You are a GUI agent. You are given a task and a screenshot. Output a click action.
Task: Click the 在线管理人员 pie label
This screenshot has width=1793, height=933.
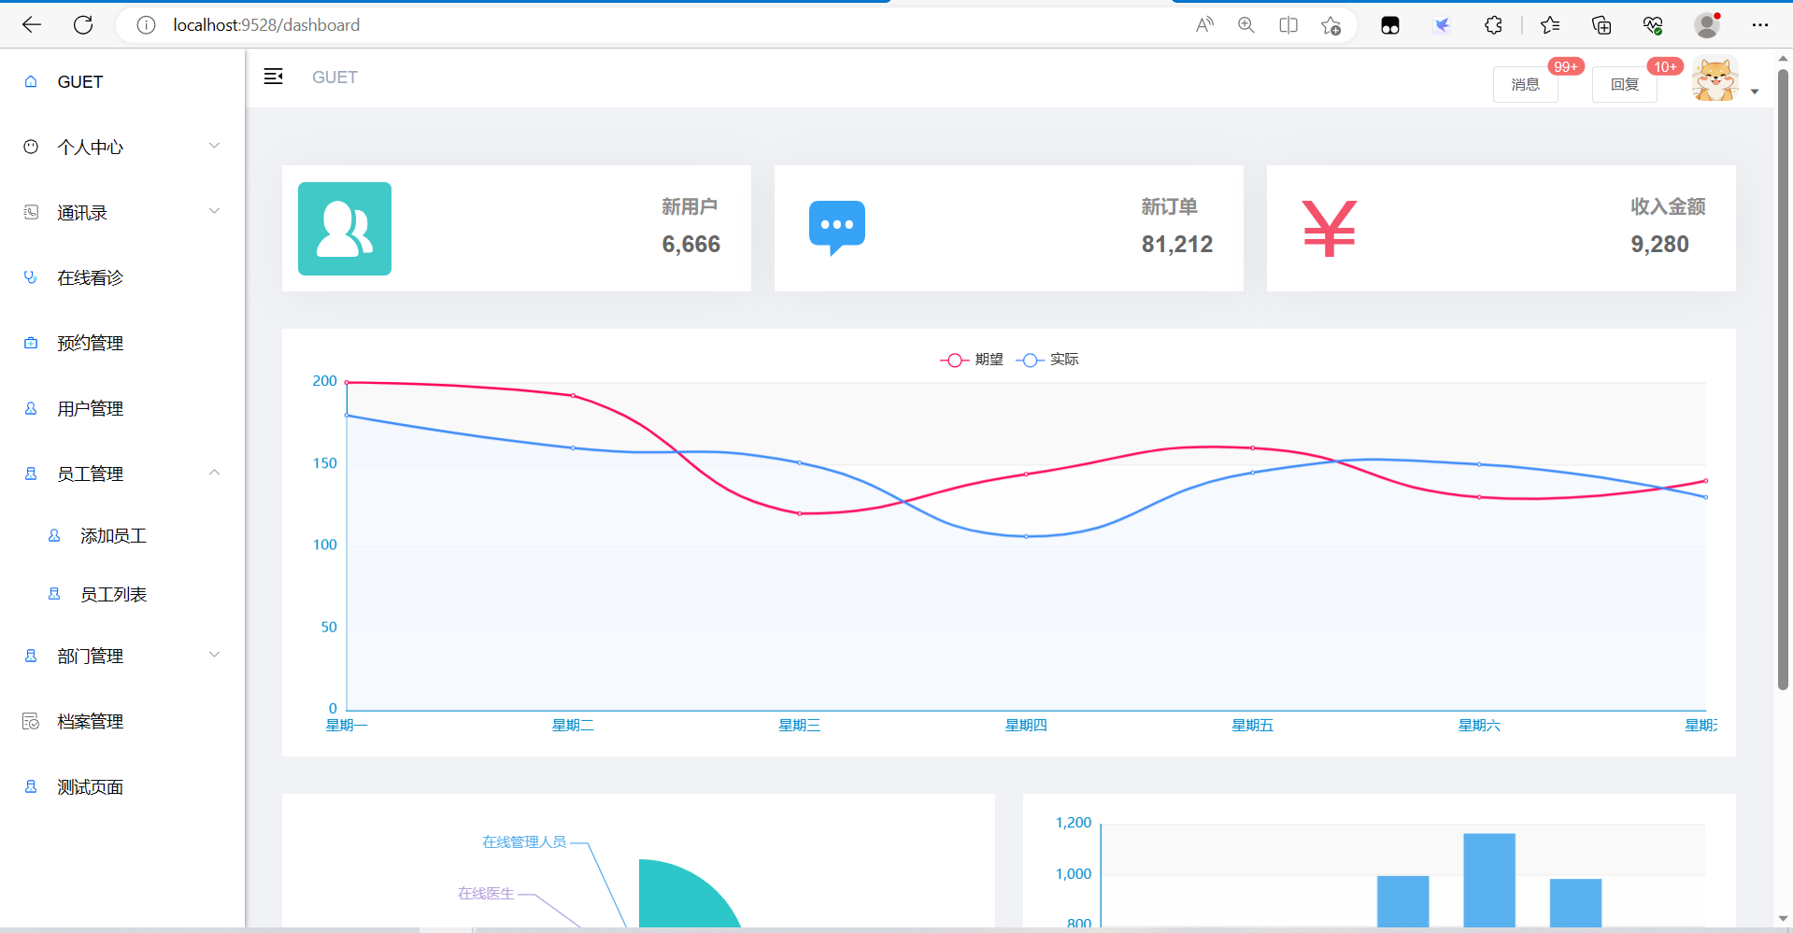click(524, 841)
